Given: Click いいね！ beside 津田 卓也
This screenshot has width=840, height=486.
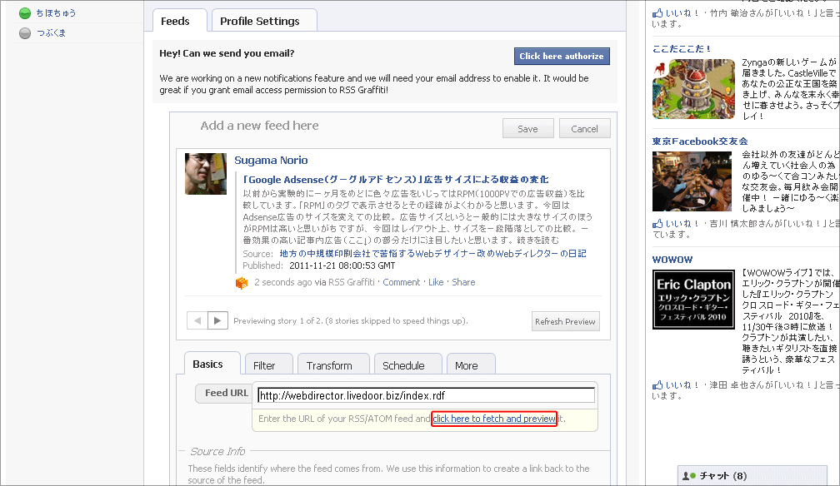Looking at the screenshot, I should tap(682, 384).
